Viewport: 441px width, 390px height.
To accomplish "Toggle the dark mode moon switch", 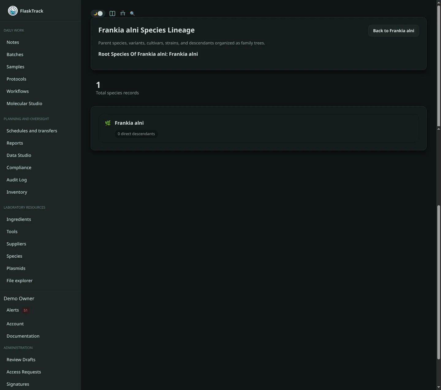I will 98,13.
